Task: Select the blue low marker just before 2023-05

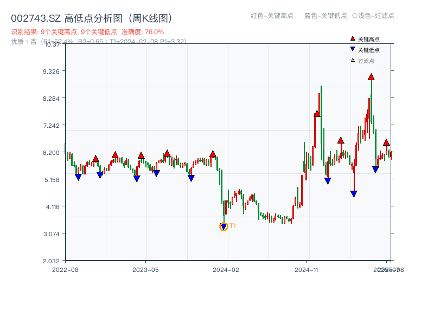Action: [137, 179]
